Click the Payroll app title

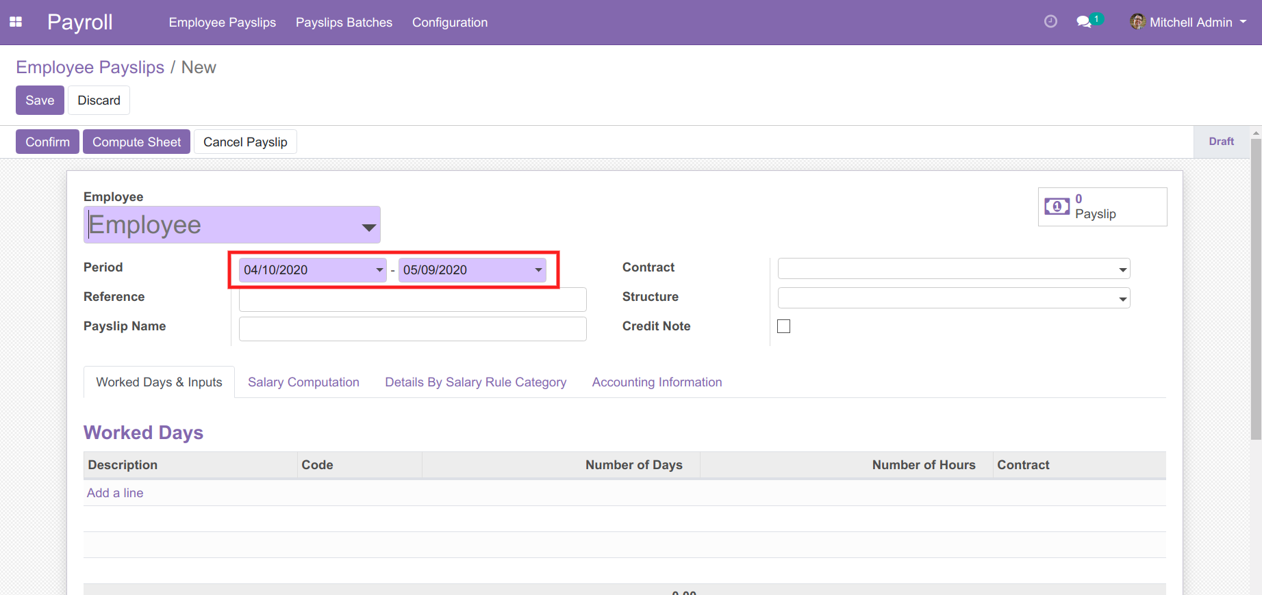(79, 22)
